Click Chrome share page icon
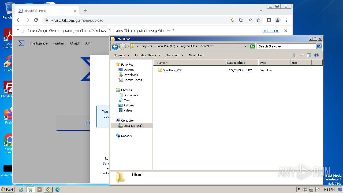 [250, 20]
